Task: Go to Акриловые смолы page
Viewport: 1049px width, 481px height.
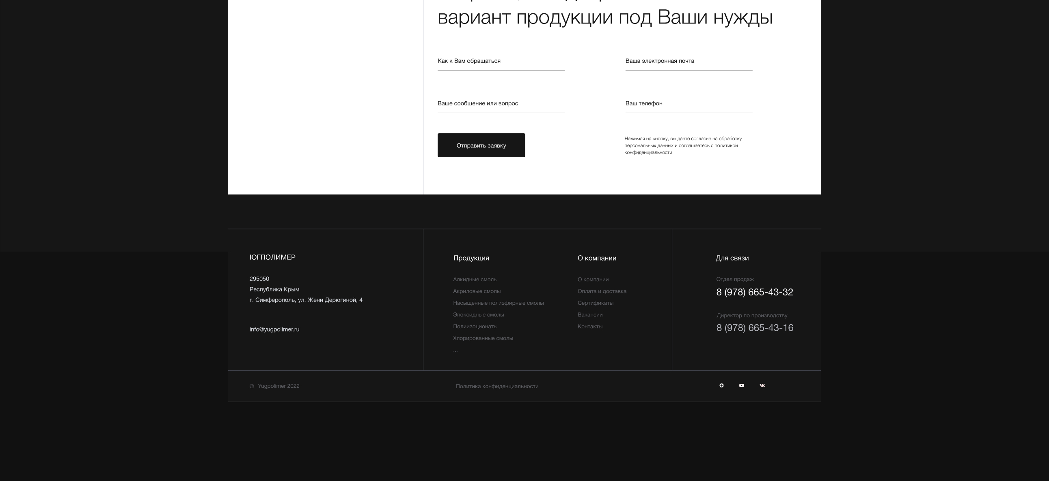Action: click(x=477, y=291)
